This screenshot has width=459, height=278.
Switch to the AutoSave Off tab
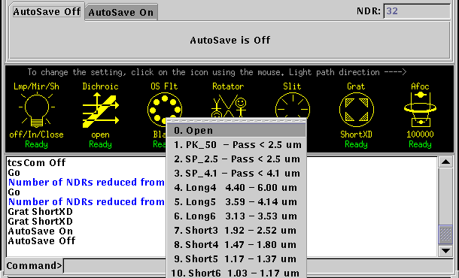point(47,12)
